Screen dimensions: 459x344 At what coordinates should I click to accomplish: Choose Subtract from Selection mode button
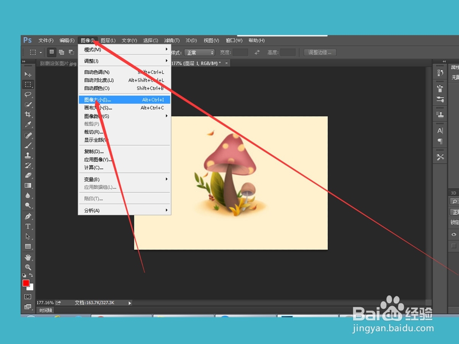pos(71,52)
